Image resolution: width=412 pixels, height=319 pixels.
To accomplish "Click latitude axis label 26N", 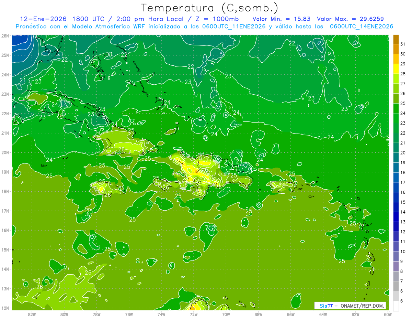I will click(x=5, y=36).
